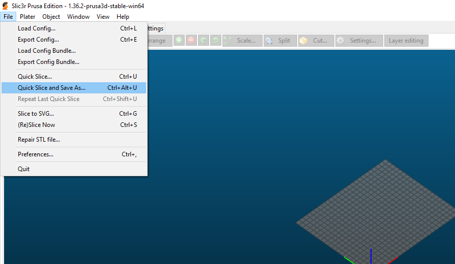Select Load Config Bundle... menu entry
Image resolution: width=455 pixels, height=264 pixels.
(74, 51)
